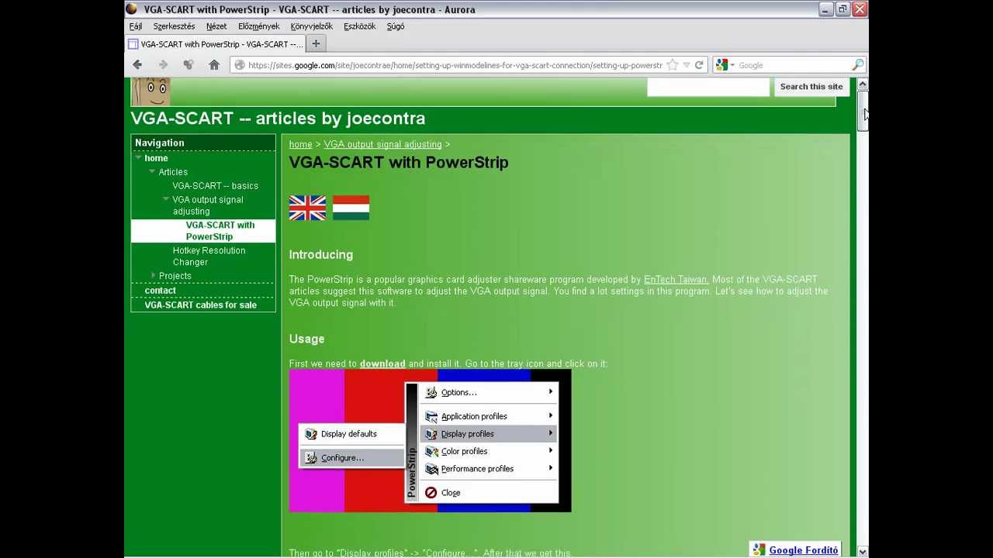
Task: Open the Eszközök menu
Action: 359,26
